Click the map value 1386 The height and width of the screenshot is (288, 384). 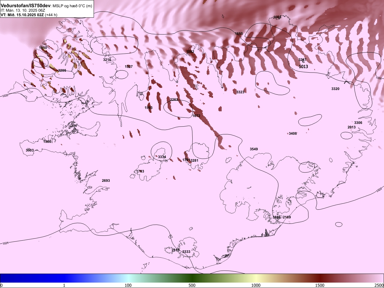pos(47,141)
